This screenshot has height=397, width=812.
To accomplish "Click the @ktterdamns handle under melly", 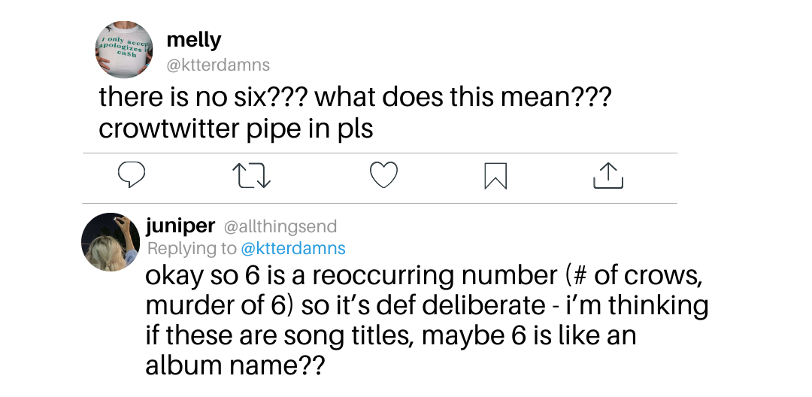I will tap(217, 65).
